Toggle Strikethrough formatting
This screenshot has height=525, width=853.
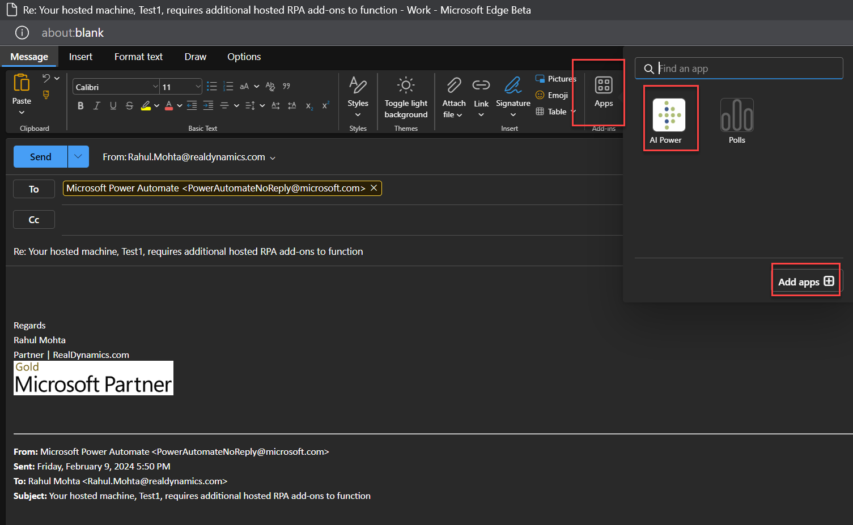click(129, 105)
